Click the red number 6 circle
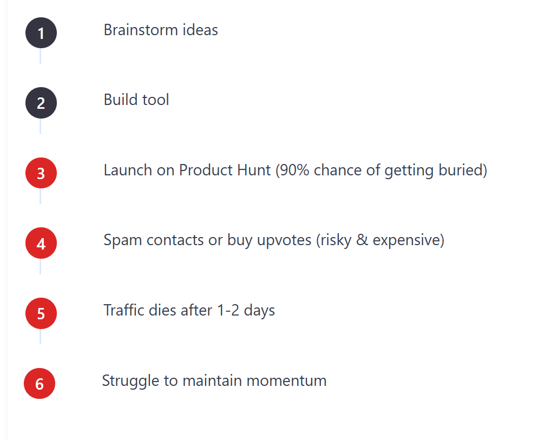The image size is (551, 440). click(40, 384)
